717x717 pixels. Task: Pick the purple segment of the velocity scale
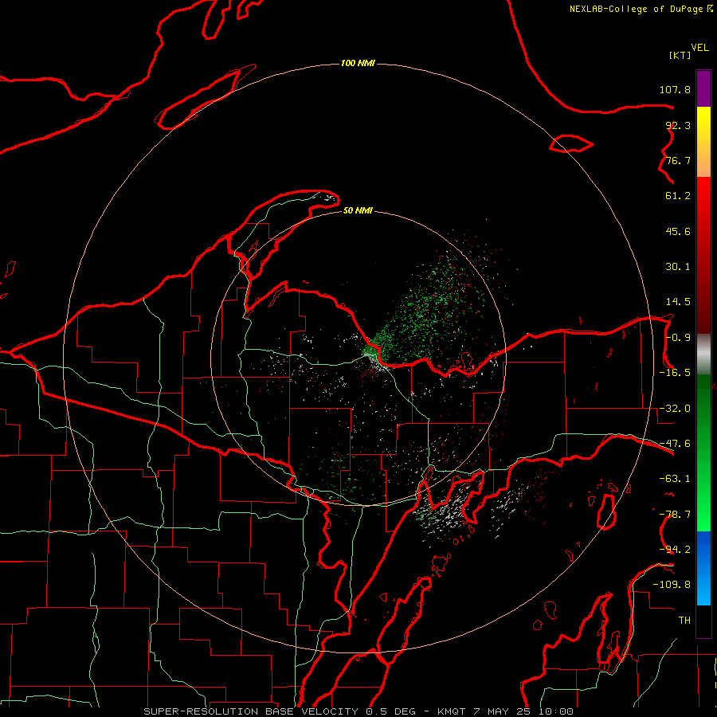pyautogui.click(x=703, y=88)
